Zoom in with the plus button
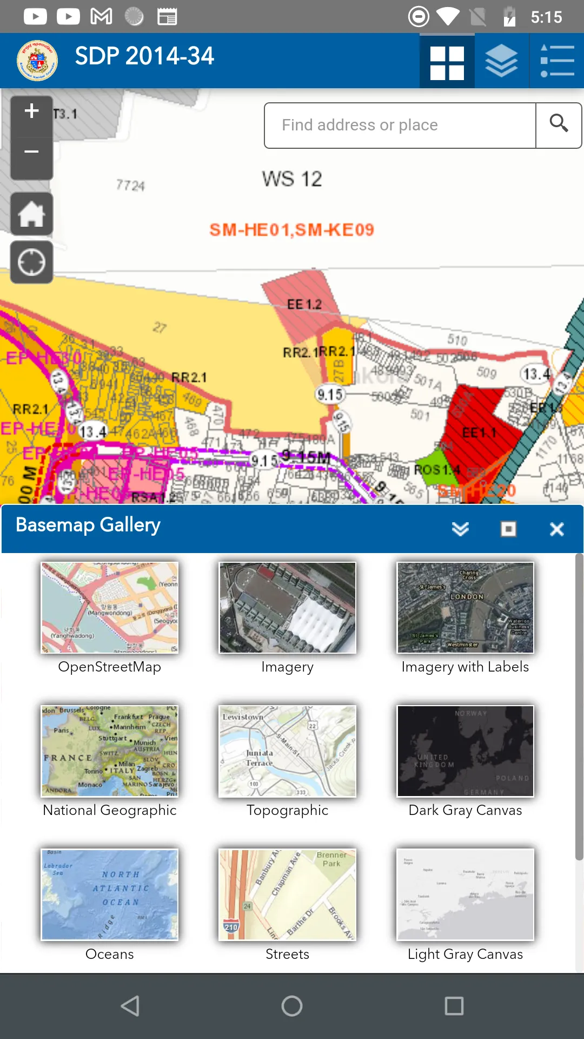 coord(32,111)
